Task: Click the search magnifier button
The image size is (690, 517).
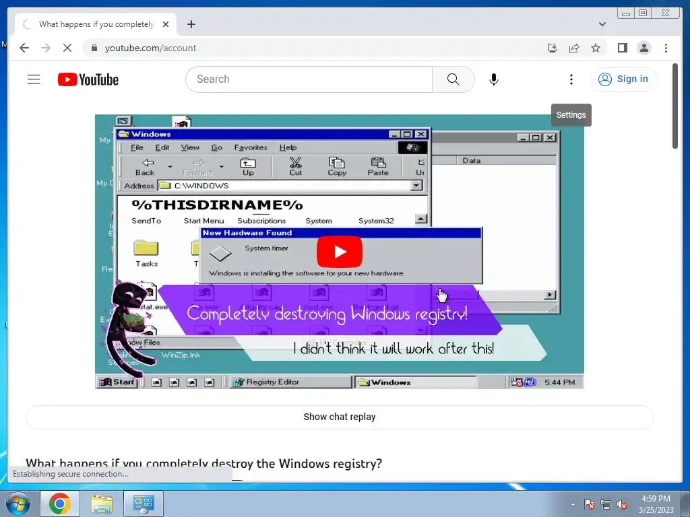Action: pyautogui.click(x=453, y=79)
